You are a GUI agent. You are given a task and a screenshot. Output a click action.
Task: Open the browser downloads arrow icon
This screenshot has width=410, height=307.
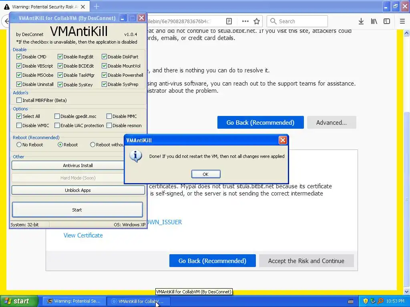[361, 21]
